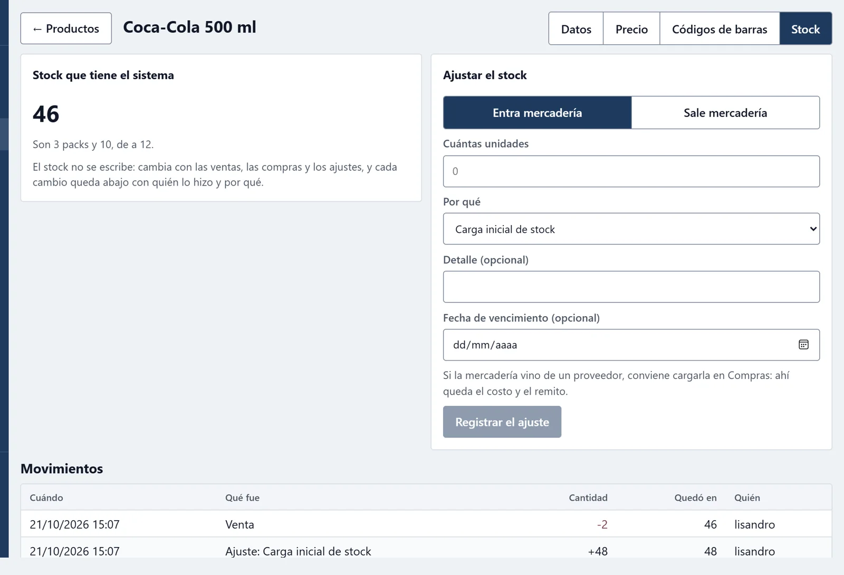Click the Ajustar el stock heading
Viewport: 844px width, 575px height.
(x=485, y=75)
